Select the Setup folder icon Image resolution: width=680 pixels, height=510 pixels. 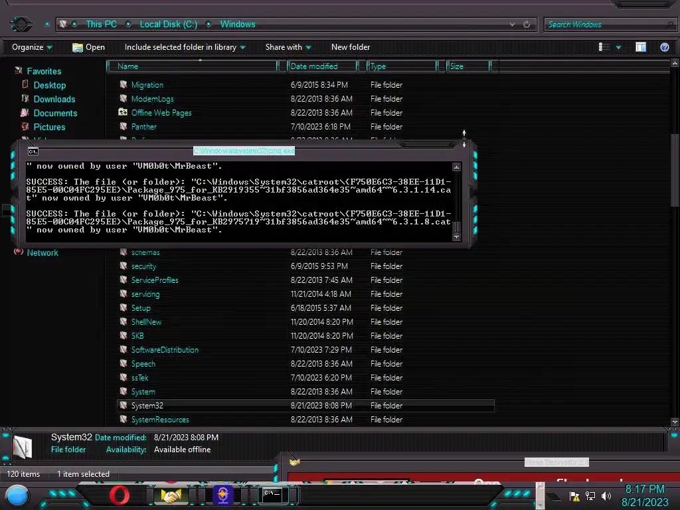click(x=124, y=307)
